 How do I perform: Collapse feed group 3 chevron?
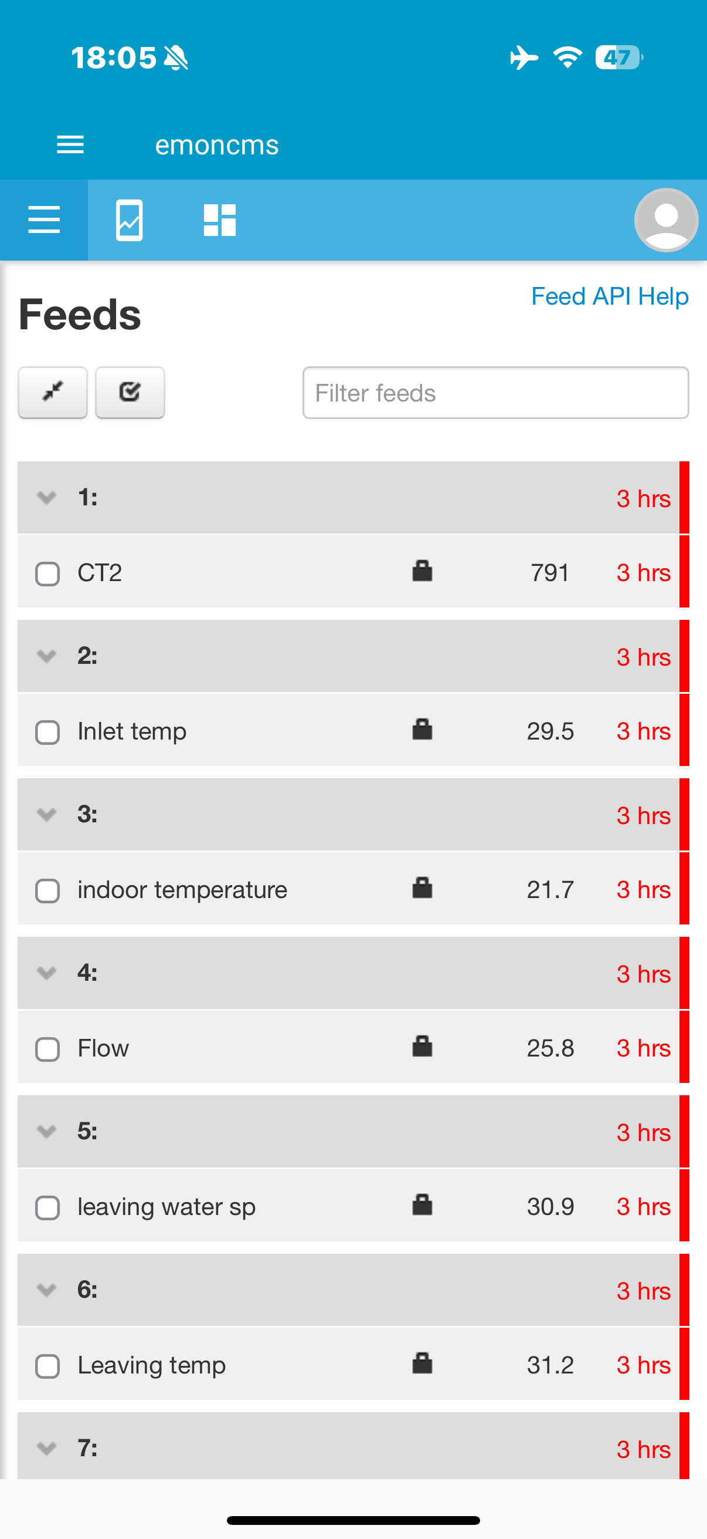[46, 814]
